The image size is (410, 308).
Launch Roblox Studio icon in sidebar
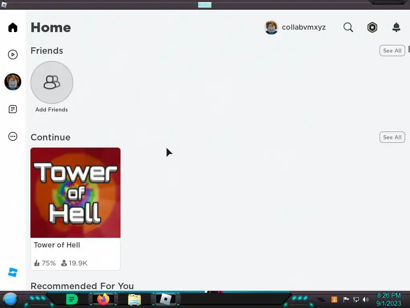point(12,272)
